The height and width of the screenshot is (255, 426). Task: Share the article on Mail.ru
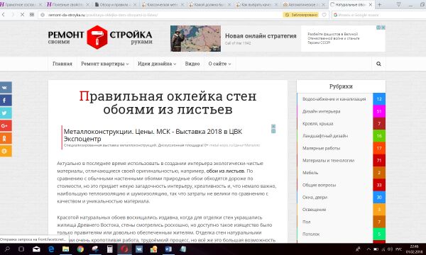click(6, 151)
